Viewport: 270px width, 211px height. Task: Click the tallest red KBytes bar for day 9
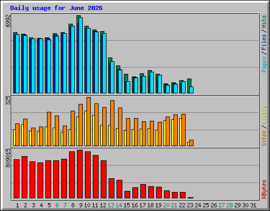pos(80,174)
